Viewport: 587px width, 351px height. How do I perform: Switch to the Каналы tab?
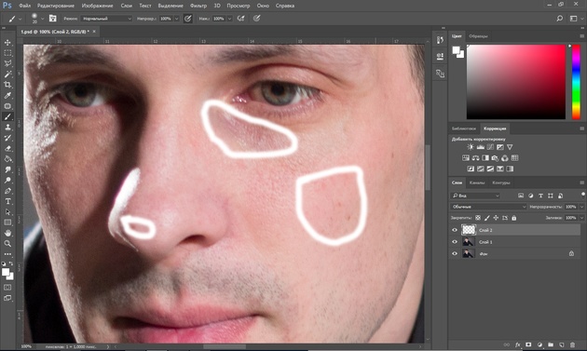[x=477, y=182]
